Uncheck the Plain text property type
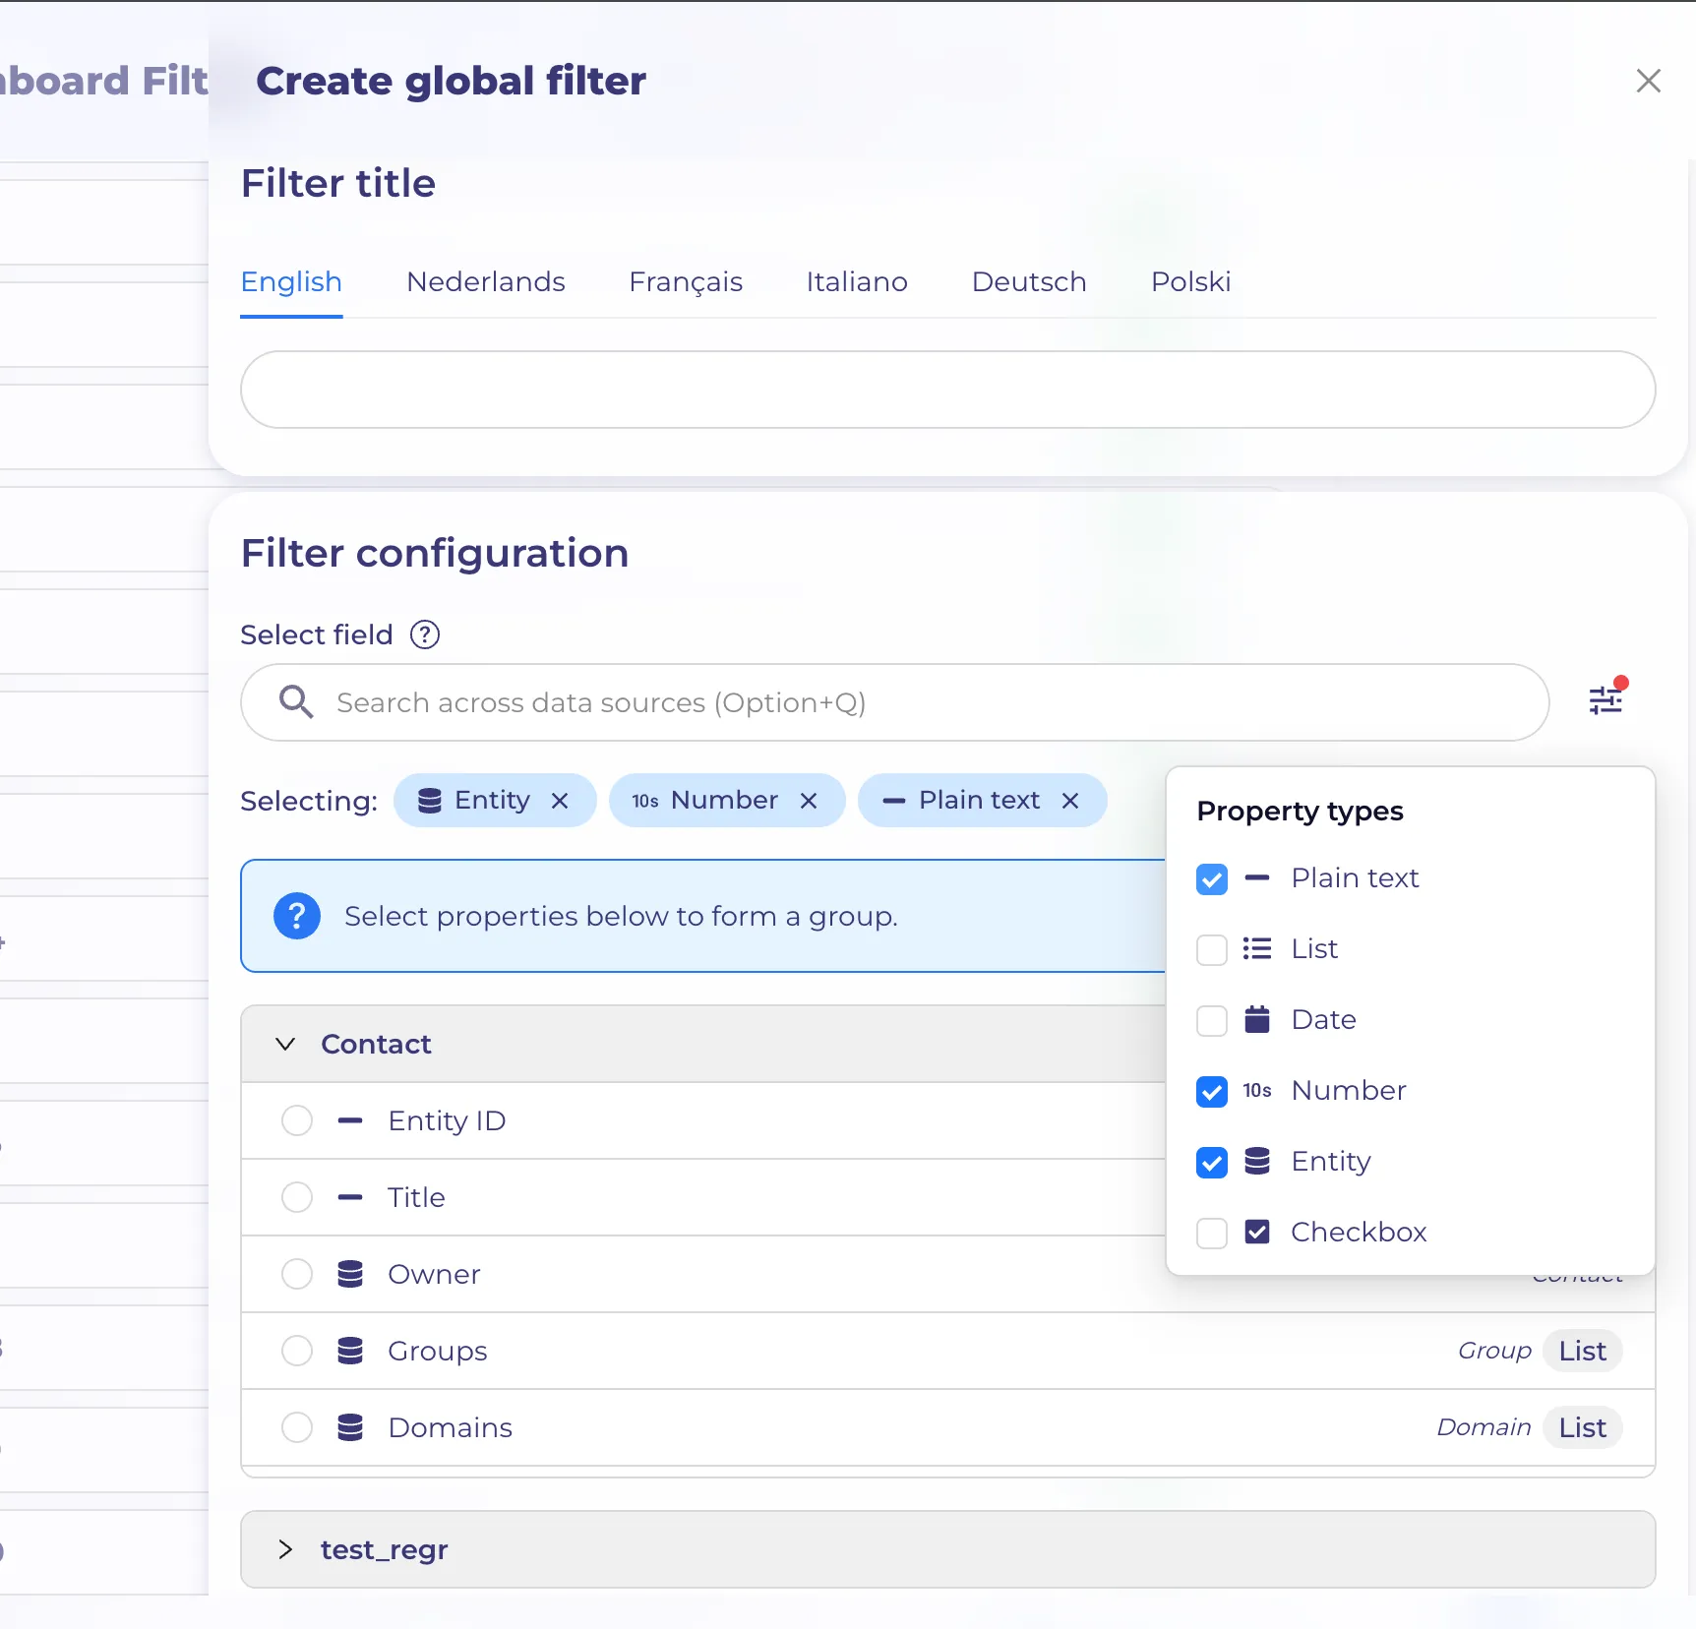Screen dimensions: 1696x1629 [1212, 878]
